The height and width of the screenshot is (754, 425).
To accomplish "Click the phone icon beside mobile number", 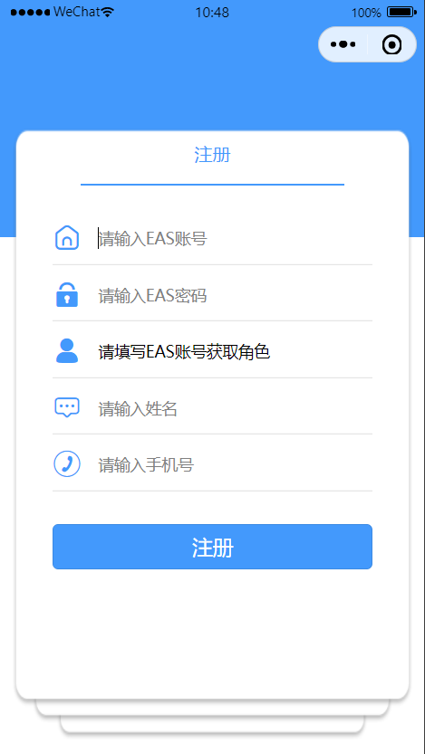I will point(67,464).
